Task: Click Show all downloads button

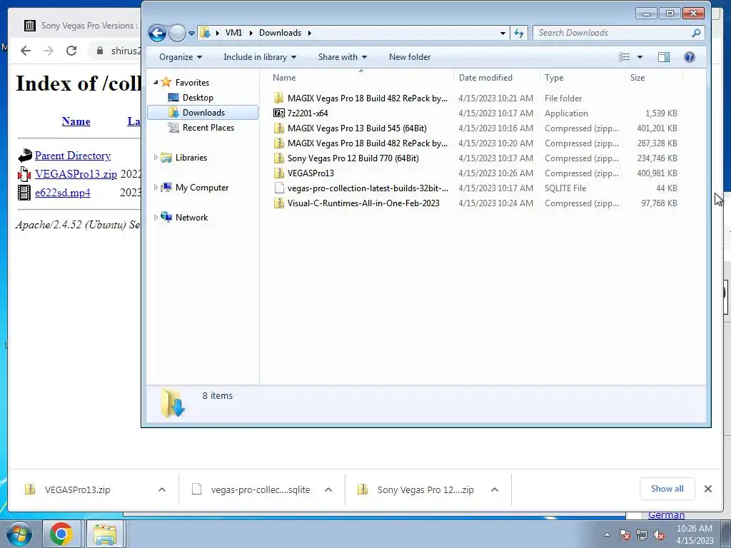Action: (667, 489)
